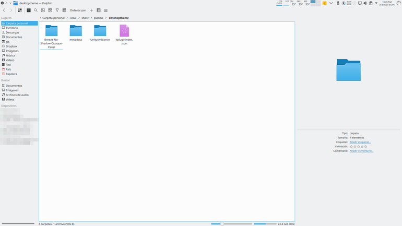402x226 pixels.
Task: Open first 'Documentos' under Lugares
Action: [x=19, y=37]
